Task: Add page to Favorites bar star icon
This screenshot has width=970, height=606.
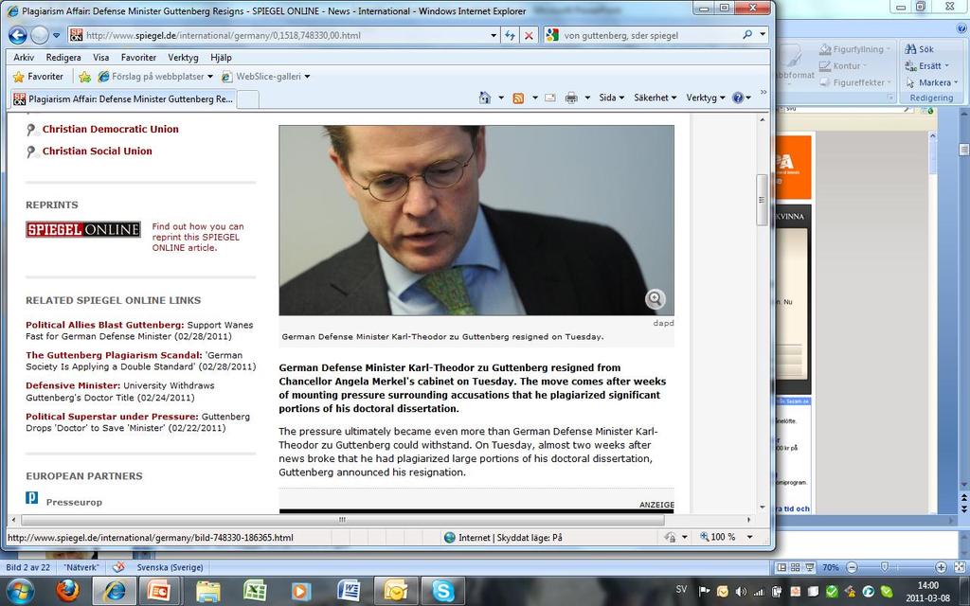Action: pyautogui.click(x=84, y=77)
